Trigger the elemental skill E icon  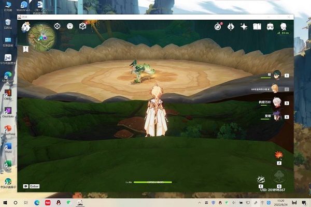(261, 180)
